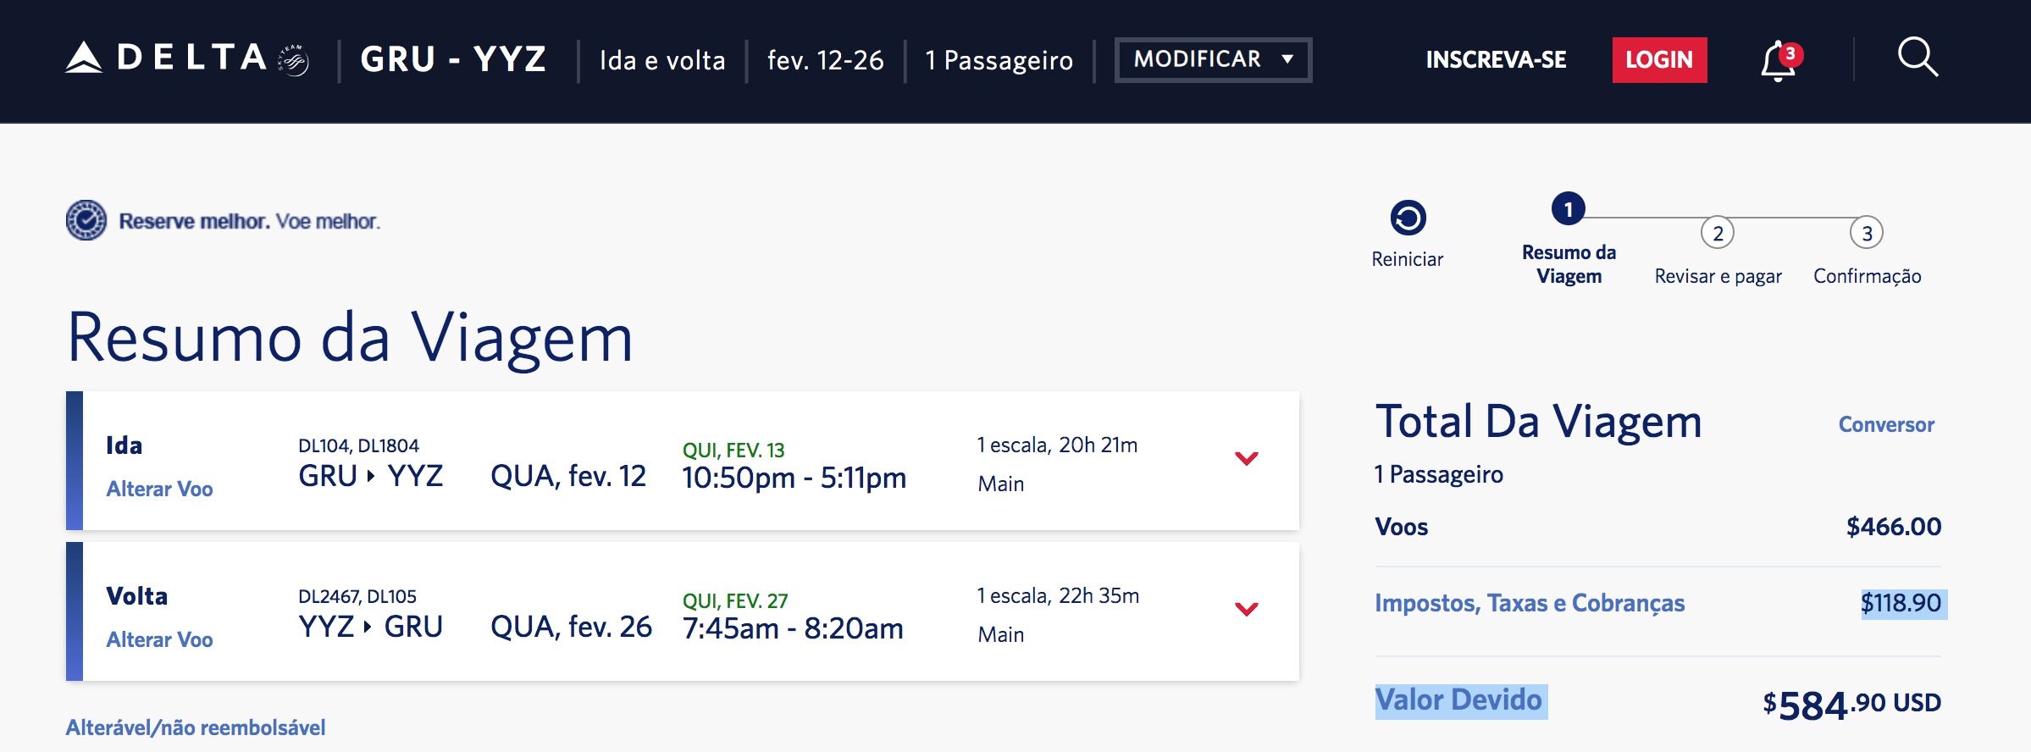The image size is (2031, 752).
Task: Click the GRU - YYZ route text
Action: [453, 59]
